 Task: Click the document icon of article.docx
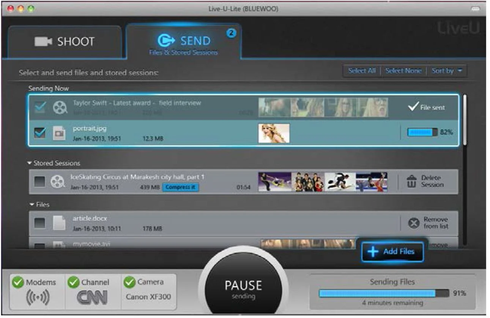(x=59, y=223)
